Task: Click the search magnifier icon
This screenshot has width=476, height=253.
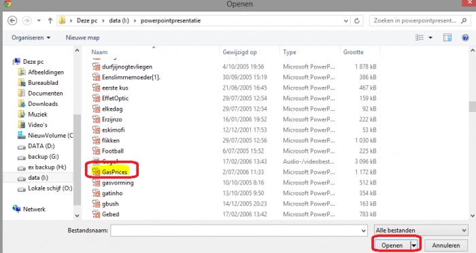Action: pos(464,20)
